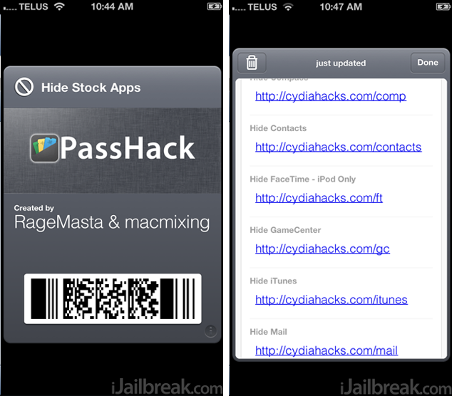
Task: Open the cydiahacks.com/mail link
Action: tap(327, 351)
